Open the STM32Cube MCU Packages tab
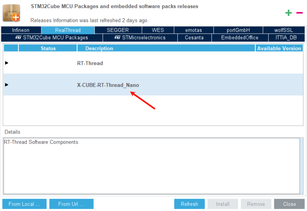This screenshot has width=307, height=211. [x=52, y=38]
